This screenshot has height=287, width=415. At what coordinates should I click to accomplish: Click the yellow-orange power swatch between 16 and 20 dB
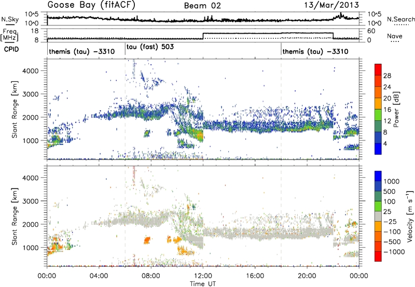tap(378, 103)
